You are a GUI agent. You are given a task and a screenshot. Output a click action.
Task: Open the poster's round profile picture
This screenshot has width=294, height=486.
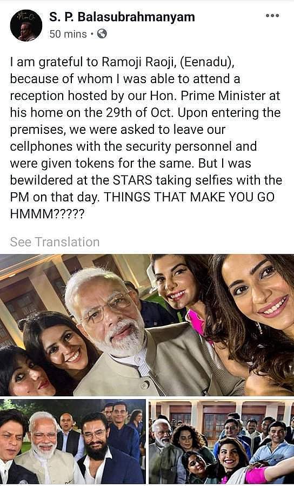coord(26,25)
